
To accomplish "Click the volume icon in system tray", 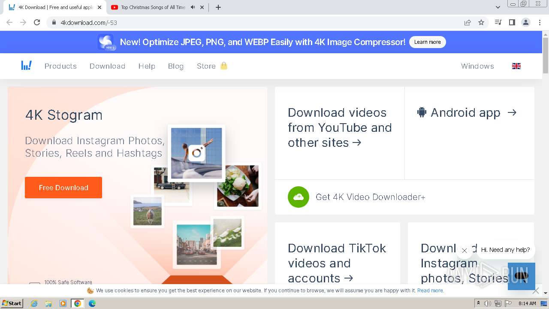I will (488, 303).
